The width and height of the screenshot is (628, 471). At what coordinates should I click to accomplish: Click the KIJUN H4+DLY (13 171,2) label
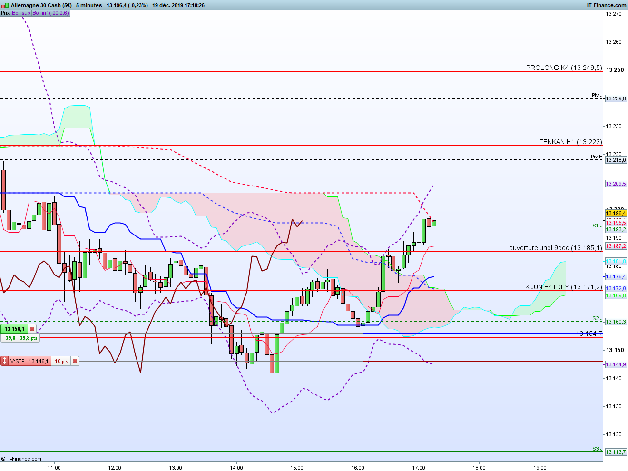point(564,287)
